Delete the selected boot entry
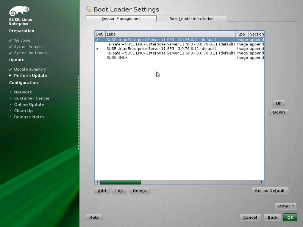The height and width of the screenshot is (227, 303). (x=139, y=191)
